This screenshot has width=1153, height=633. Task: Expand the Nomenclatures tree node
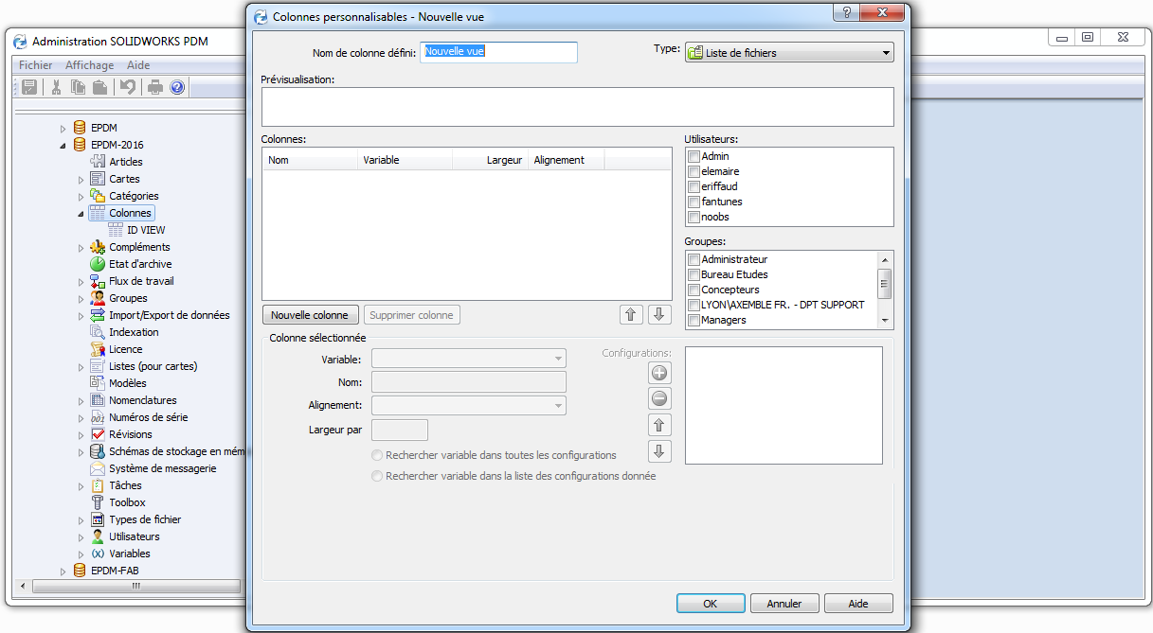click(x=81, y=400)
